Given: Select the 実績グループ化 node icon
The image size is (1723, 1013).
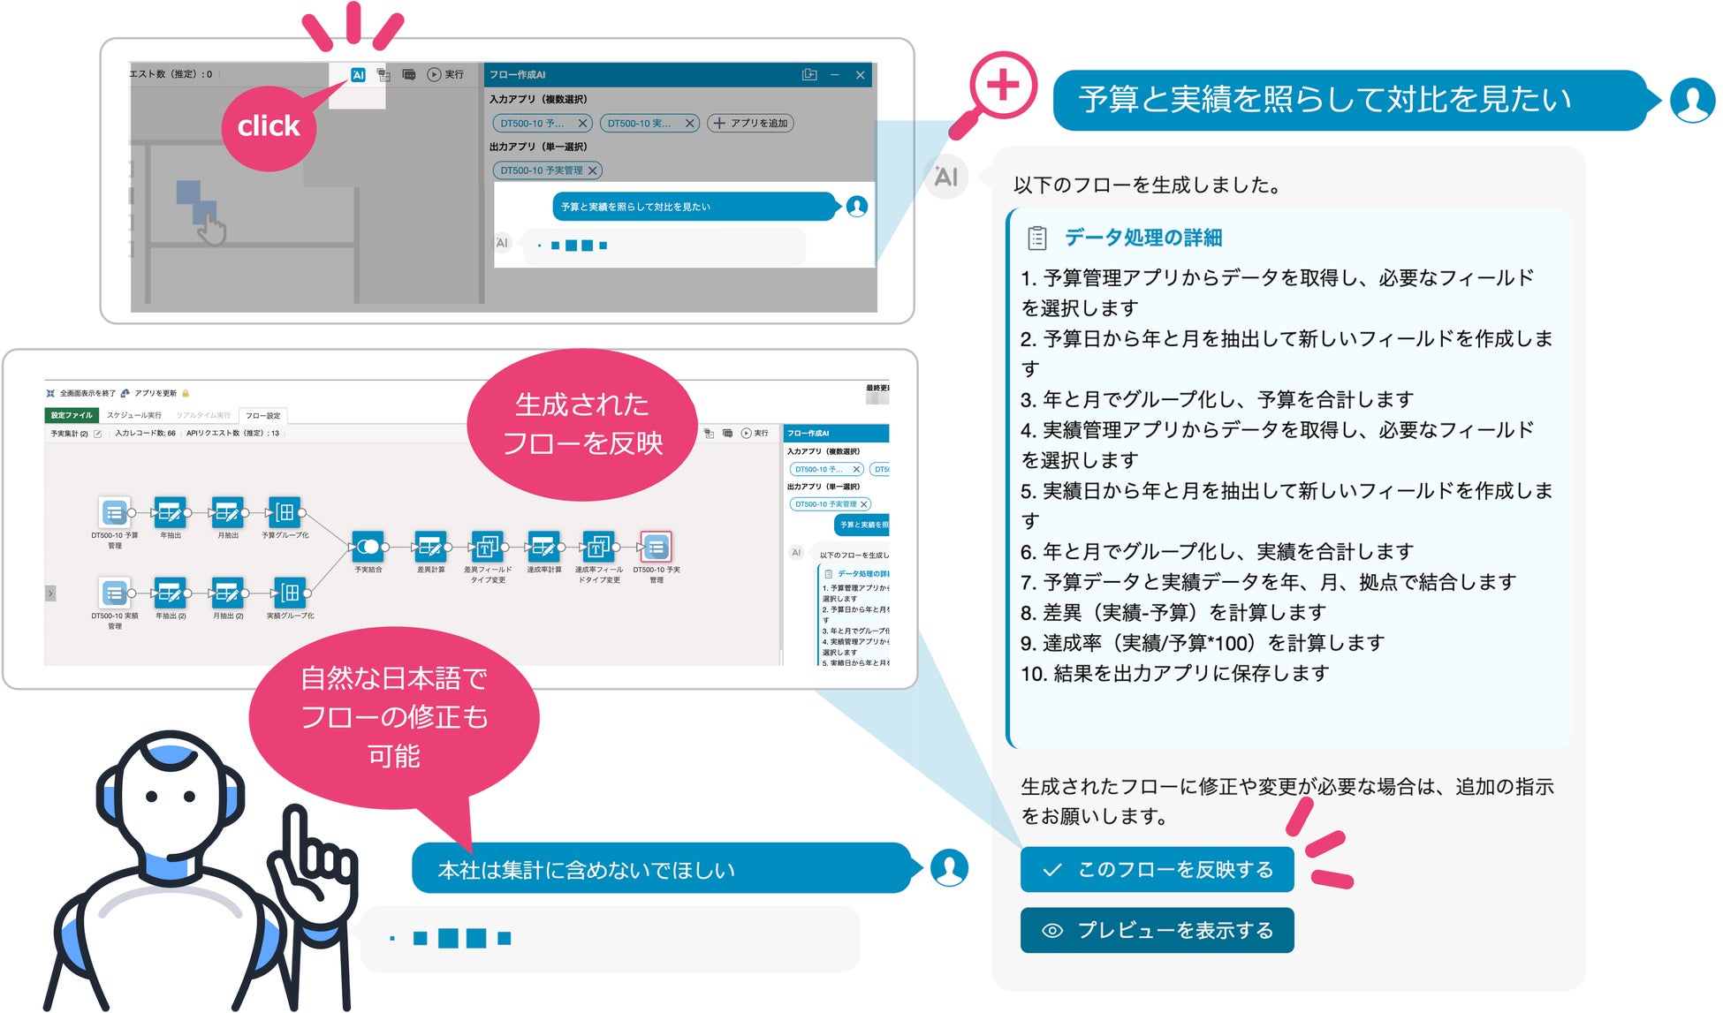Looking at the screenshot, I should point(289,593).
